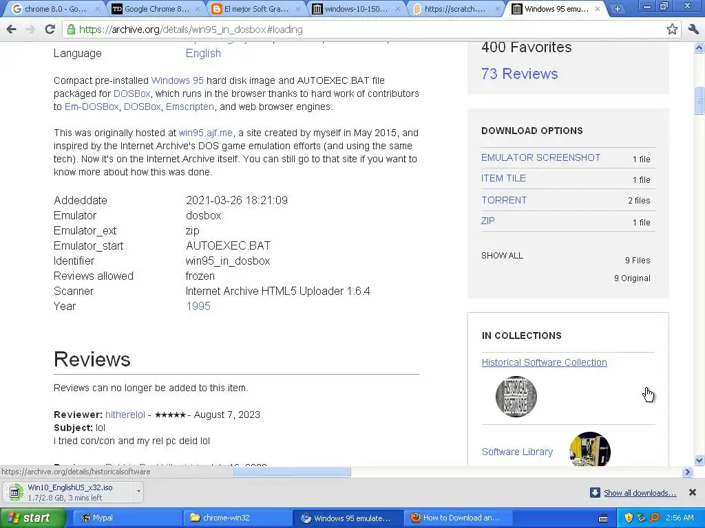This screenshot has height=528, width=705.
Task: Close the 'Windows 95 emu...' tab
Action: coord(597,9)
